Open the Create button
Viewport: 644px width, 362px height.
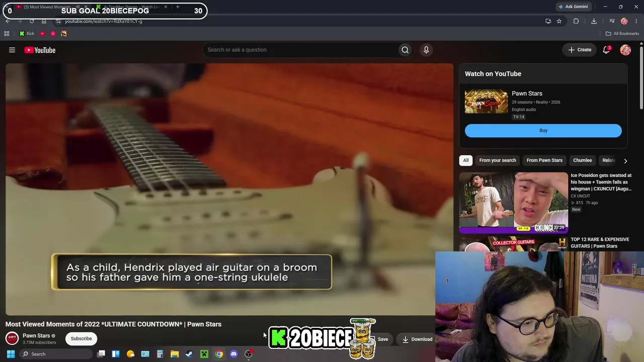(580, 50)
